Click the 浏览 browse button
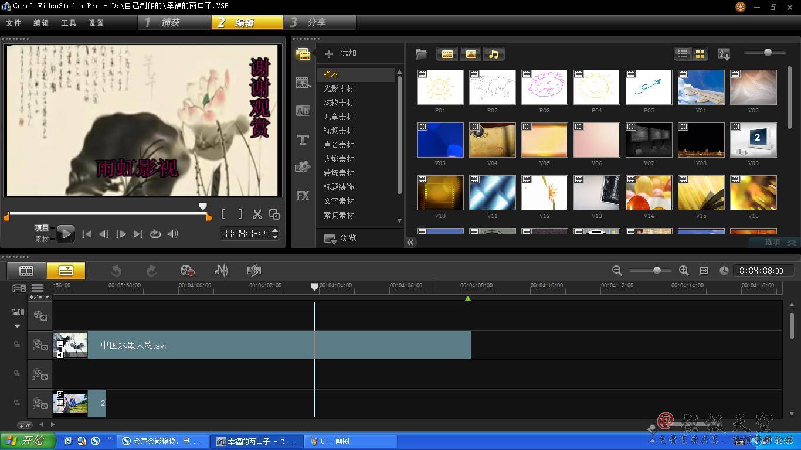 pyautogui.click(x=341, y=238)
